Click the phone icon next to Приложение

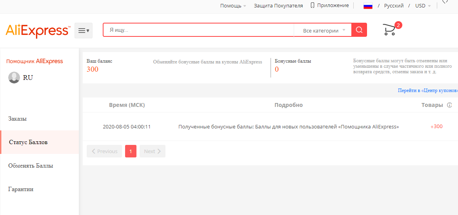(313, 5)
